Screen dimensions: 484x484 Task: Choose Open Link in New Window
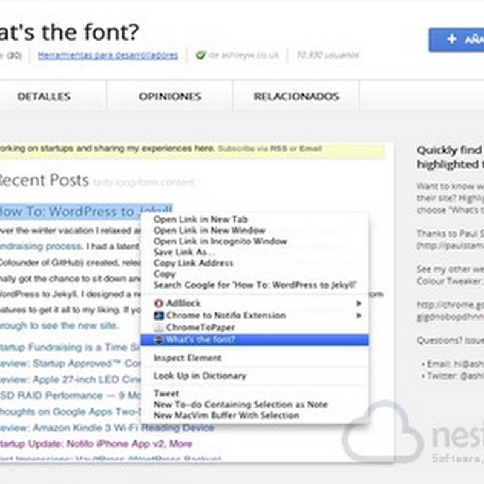pos(254,231)
